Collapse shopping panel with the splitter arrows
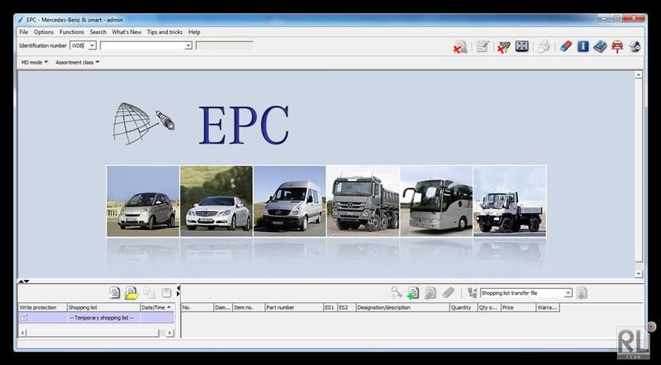661x365 pixels. click(24, 281)
